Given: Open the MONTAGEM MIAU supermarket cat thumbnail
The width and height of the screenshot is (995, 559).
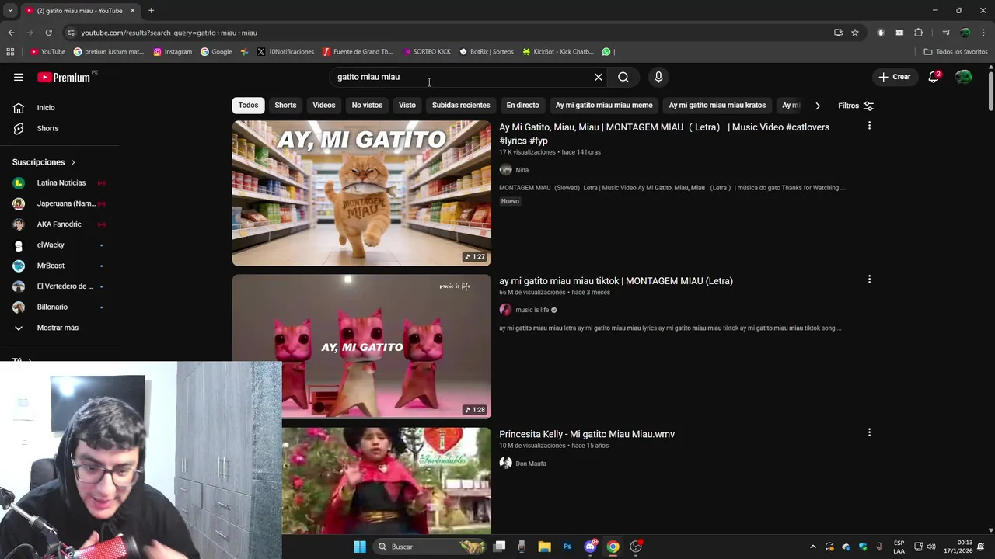Looking at the screenshot, I should (361, 193).
